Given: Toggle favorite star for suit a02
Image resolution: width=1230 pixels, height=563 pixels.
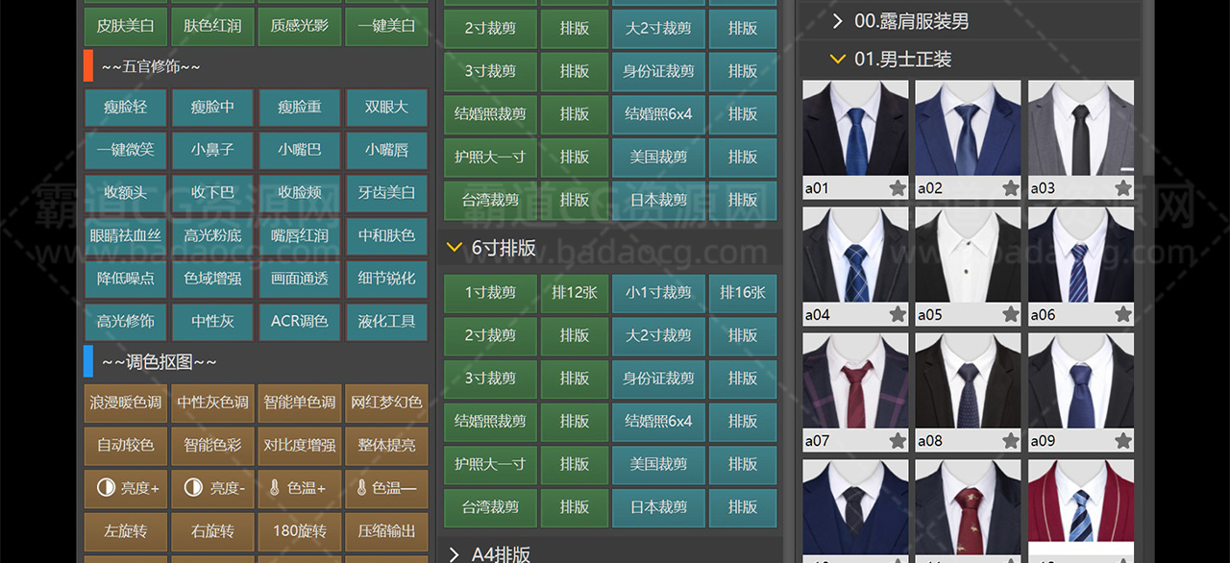Looking at the screenshot, I should tap(1011, 188).
